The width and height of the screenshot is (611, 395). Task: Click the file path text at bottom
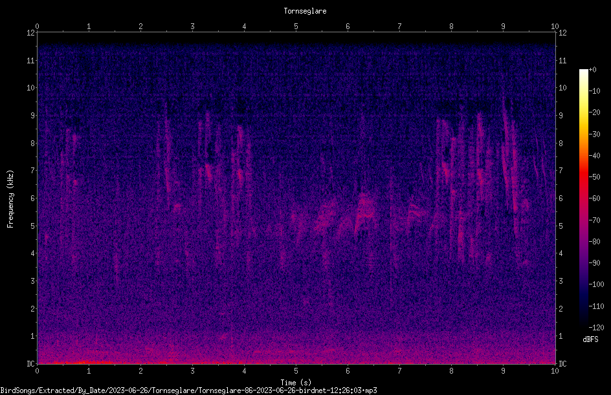[188, 390]
